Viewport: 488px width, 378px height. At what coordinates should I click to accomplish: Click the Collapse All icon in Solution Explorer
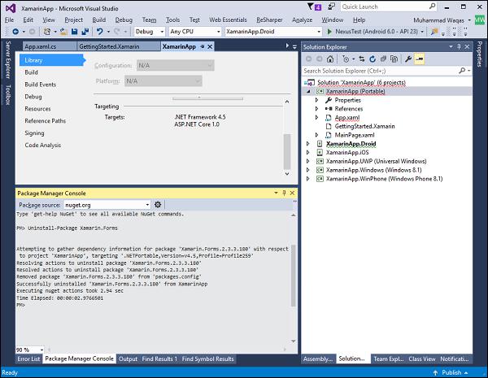(383, 59)
